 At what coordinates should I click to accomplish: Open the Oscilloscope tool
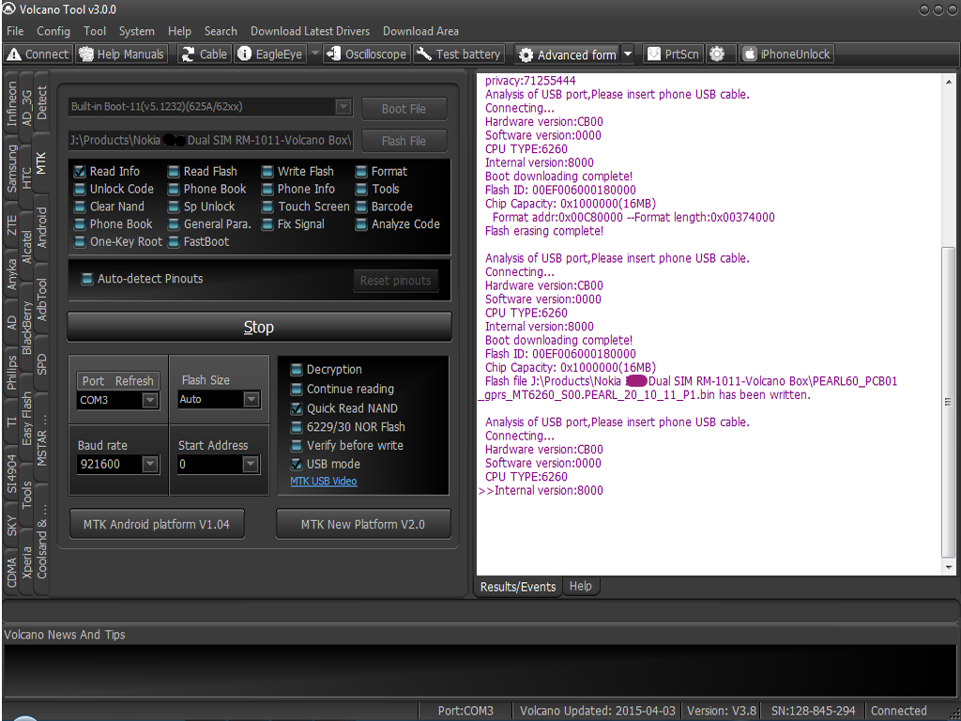[366, 54]
